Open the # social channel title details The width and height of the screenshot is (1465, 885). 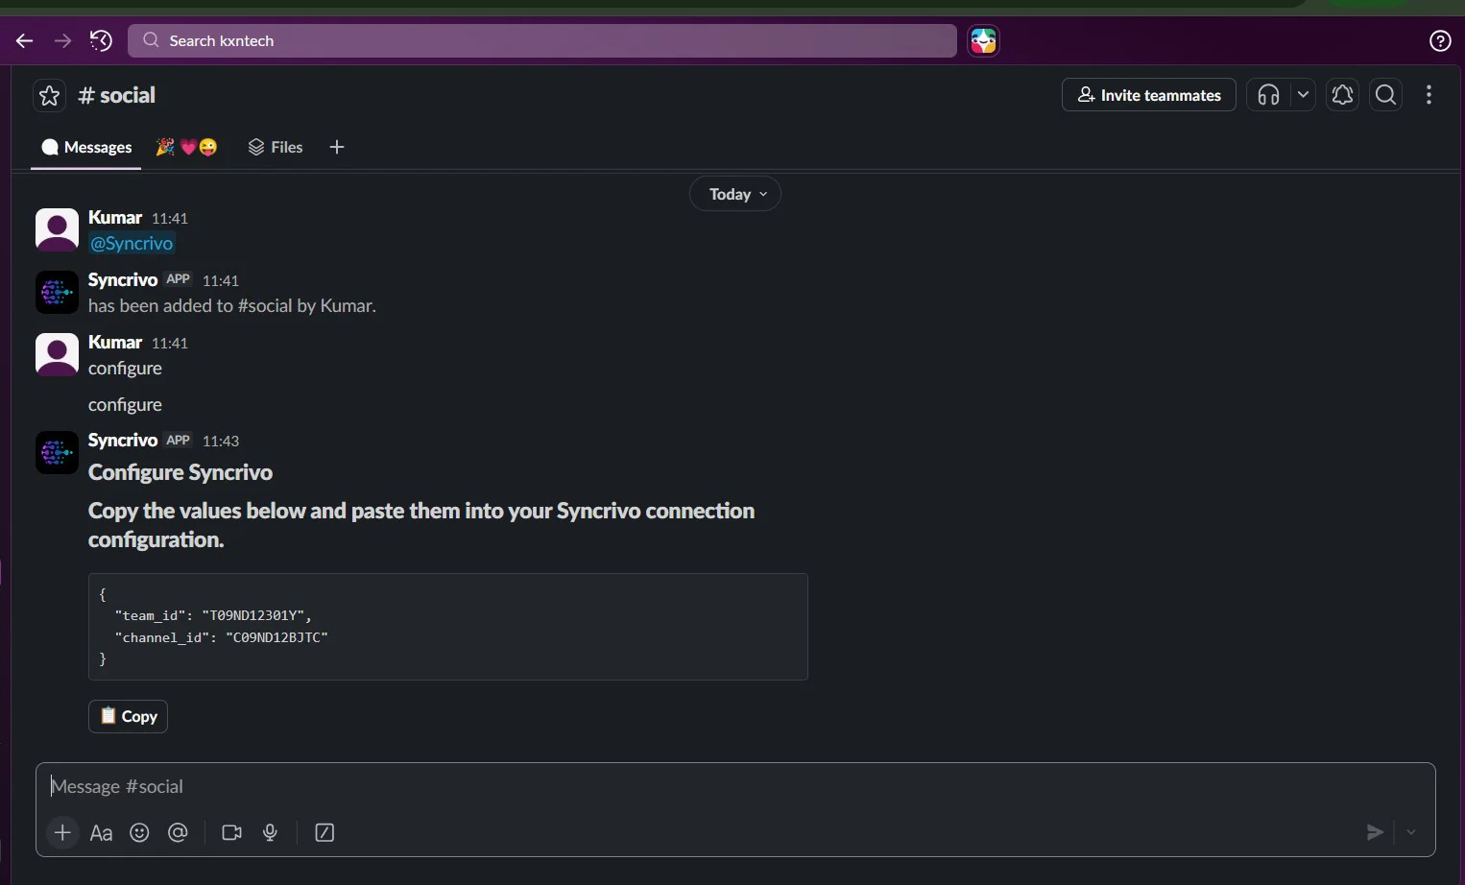tap(116, 95)
